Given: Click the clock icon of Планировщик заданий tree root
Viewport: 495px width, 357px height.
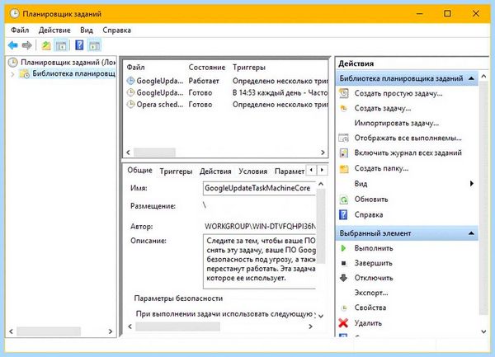Looking at the screenshot, I should 13,63.
